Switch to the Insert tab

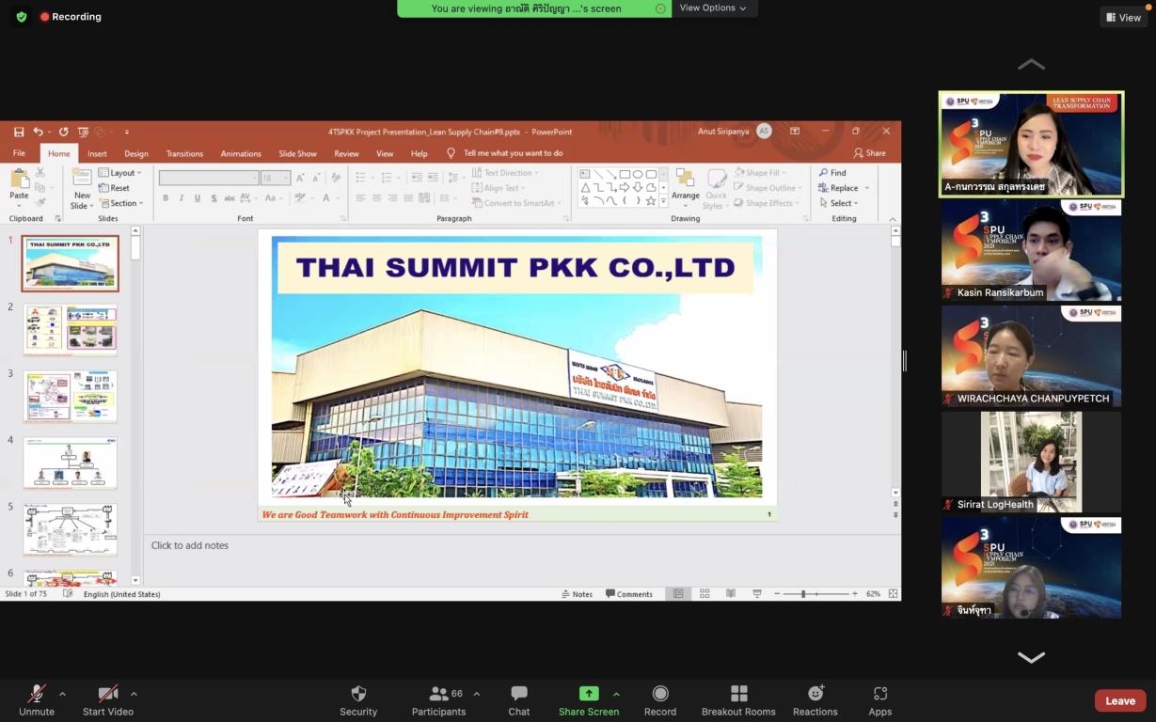97,153
